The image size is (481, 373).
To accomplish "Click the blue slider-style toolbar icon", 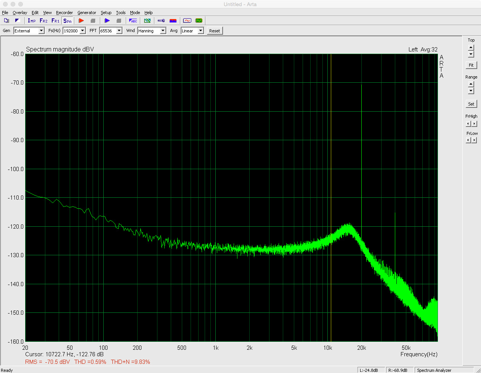I will tap(161, 21).
